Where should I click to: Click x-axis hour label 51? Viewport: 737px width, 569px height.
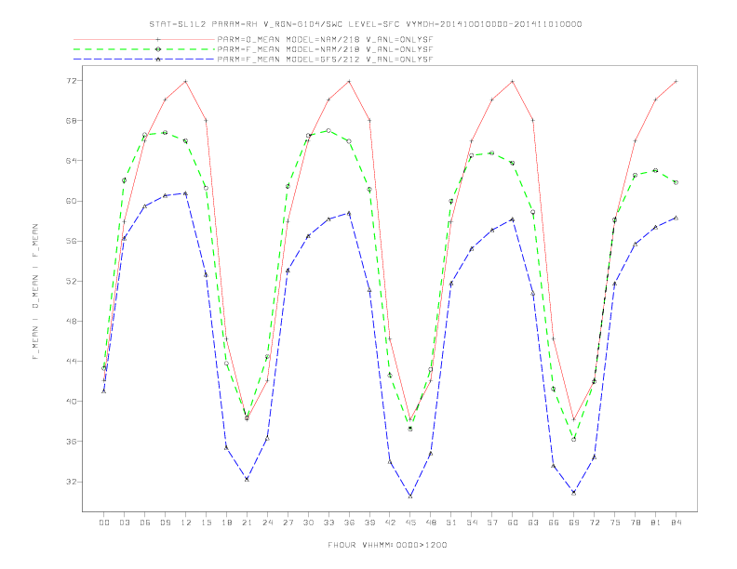451,523
